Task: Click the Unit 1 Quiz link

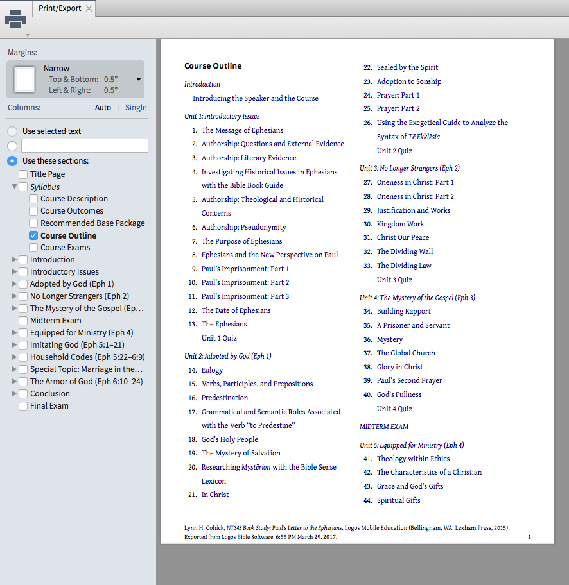Action: coord(219,338)
